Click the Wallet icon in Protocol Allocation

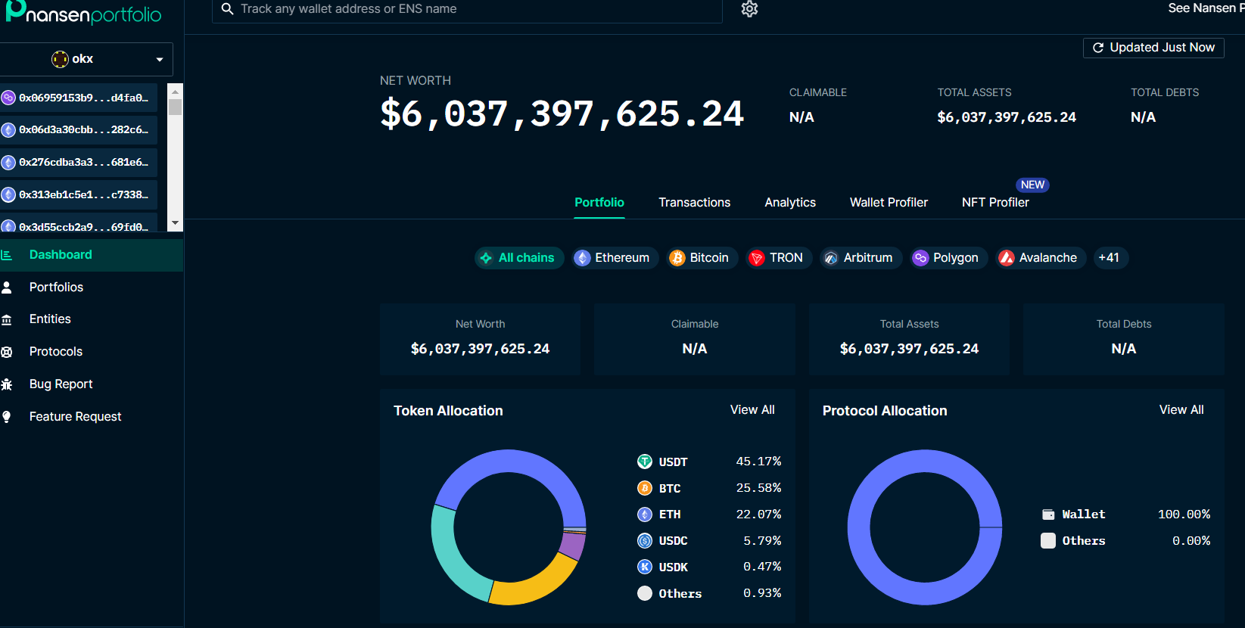point(1048,515)
